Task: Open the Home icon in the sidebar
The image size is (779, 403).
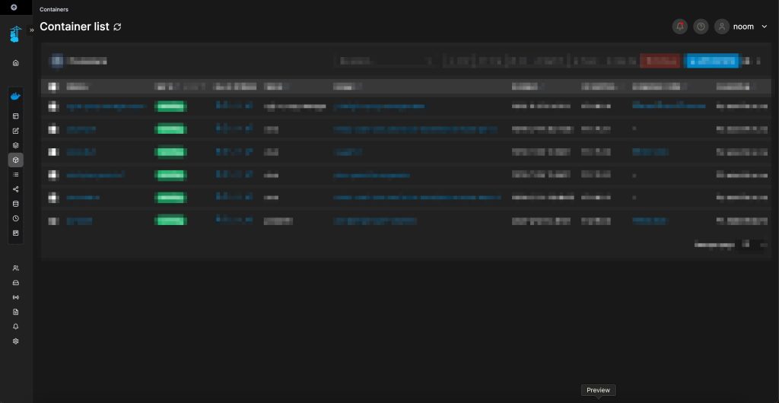Action: [x=15, y=63]
